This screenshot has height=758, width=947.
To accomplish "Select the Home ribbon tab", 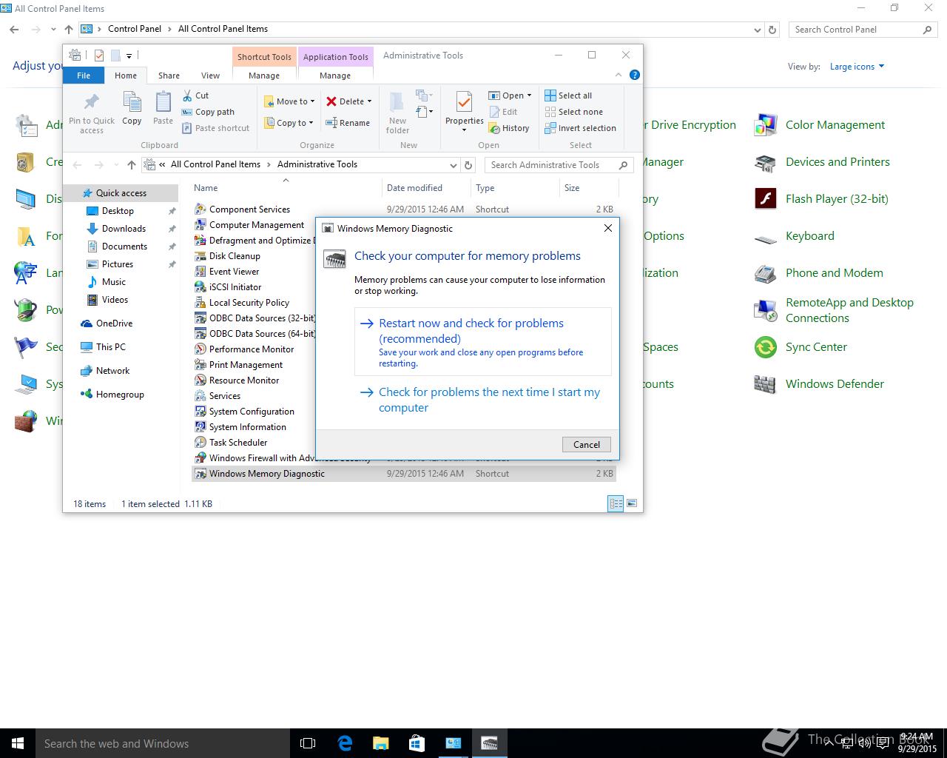I will tap(126, 76).
